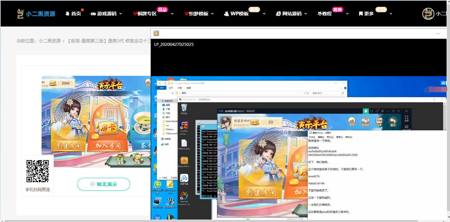Screen dimensions: 450x222
Task: Click the 邀请码 icon in the Nox game
Action: 365,122
